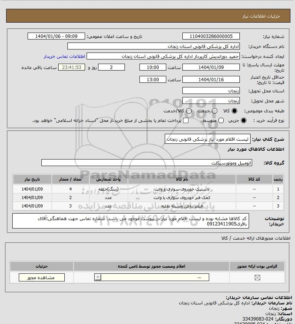
Task: Open the اطلاعات تماس خریدار link
Action: click(x=64, y=56)
